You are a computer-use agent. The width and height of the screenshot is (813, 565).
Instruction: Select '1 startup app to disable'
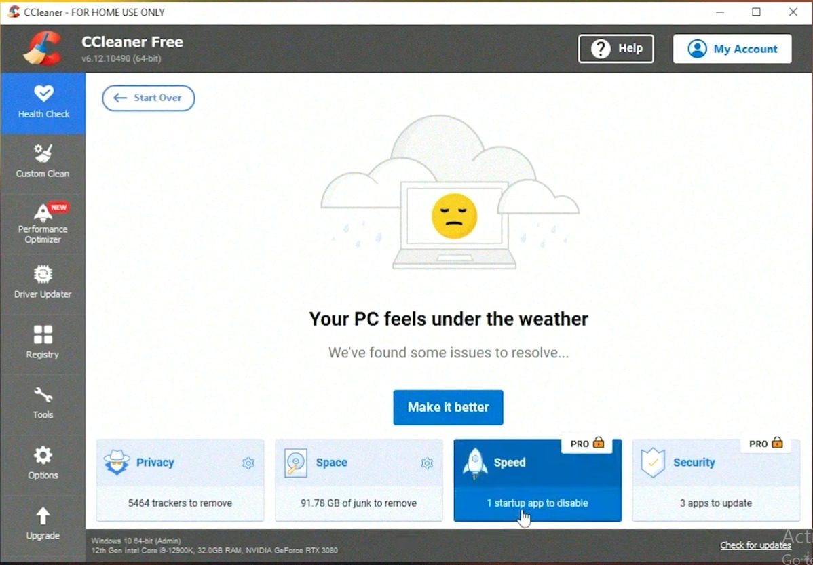pyautogui.click(x=537, y=503)
